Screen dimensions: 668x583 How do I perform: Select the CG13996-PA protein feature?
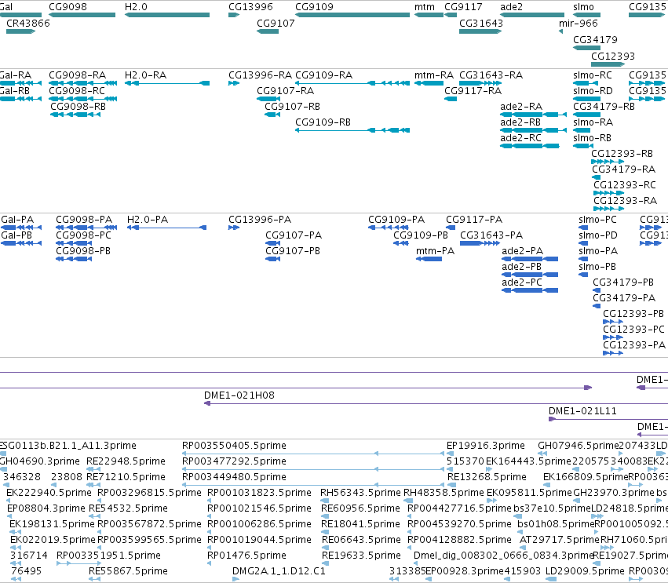[x=234, y=228]
